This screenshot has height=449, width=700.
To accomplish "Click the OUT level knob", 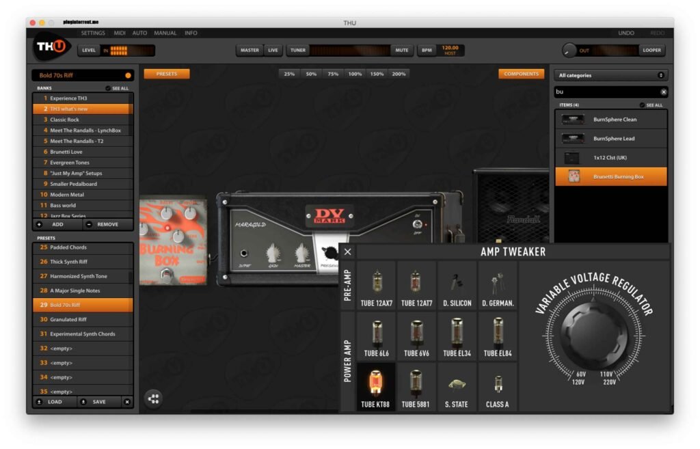I will [x=569, y=50].
